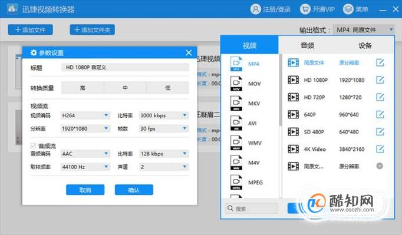Click 开通VIP link text

point(324,9)
